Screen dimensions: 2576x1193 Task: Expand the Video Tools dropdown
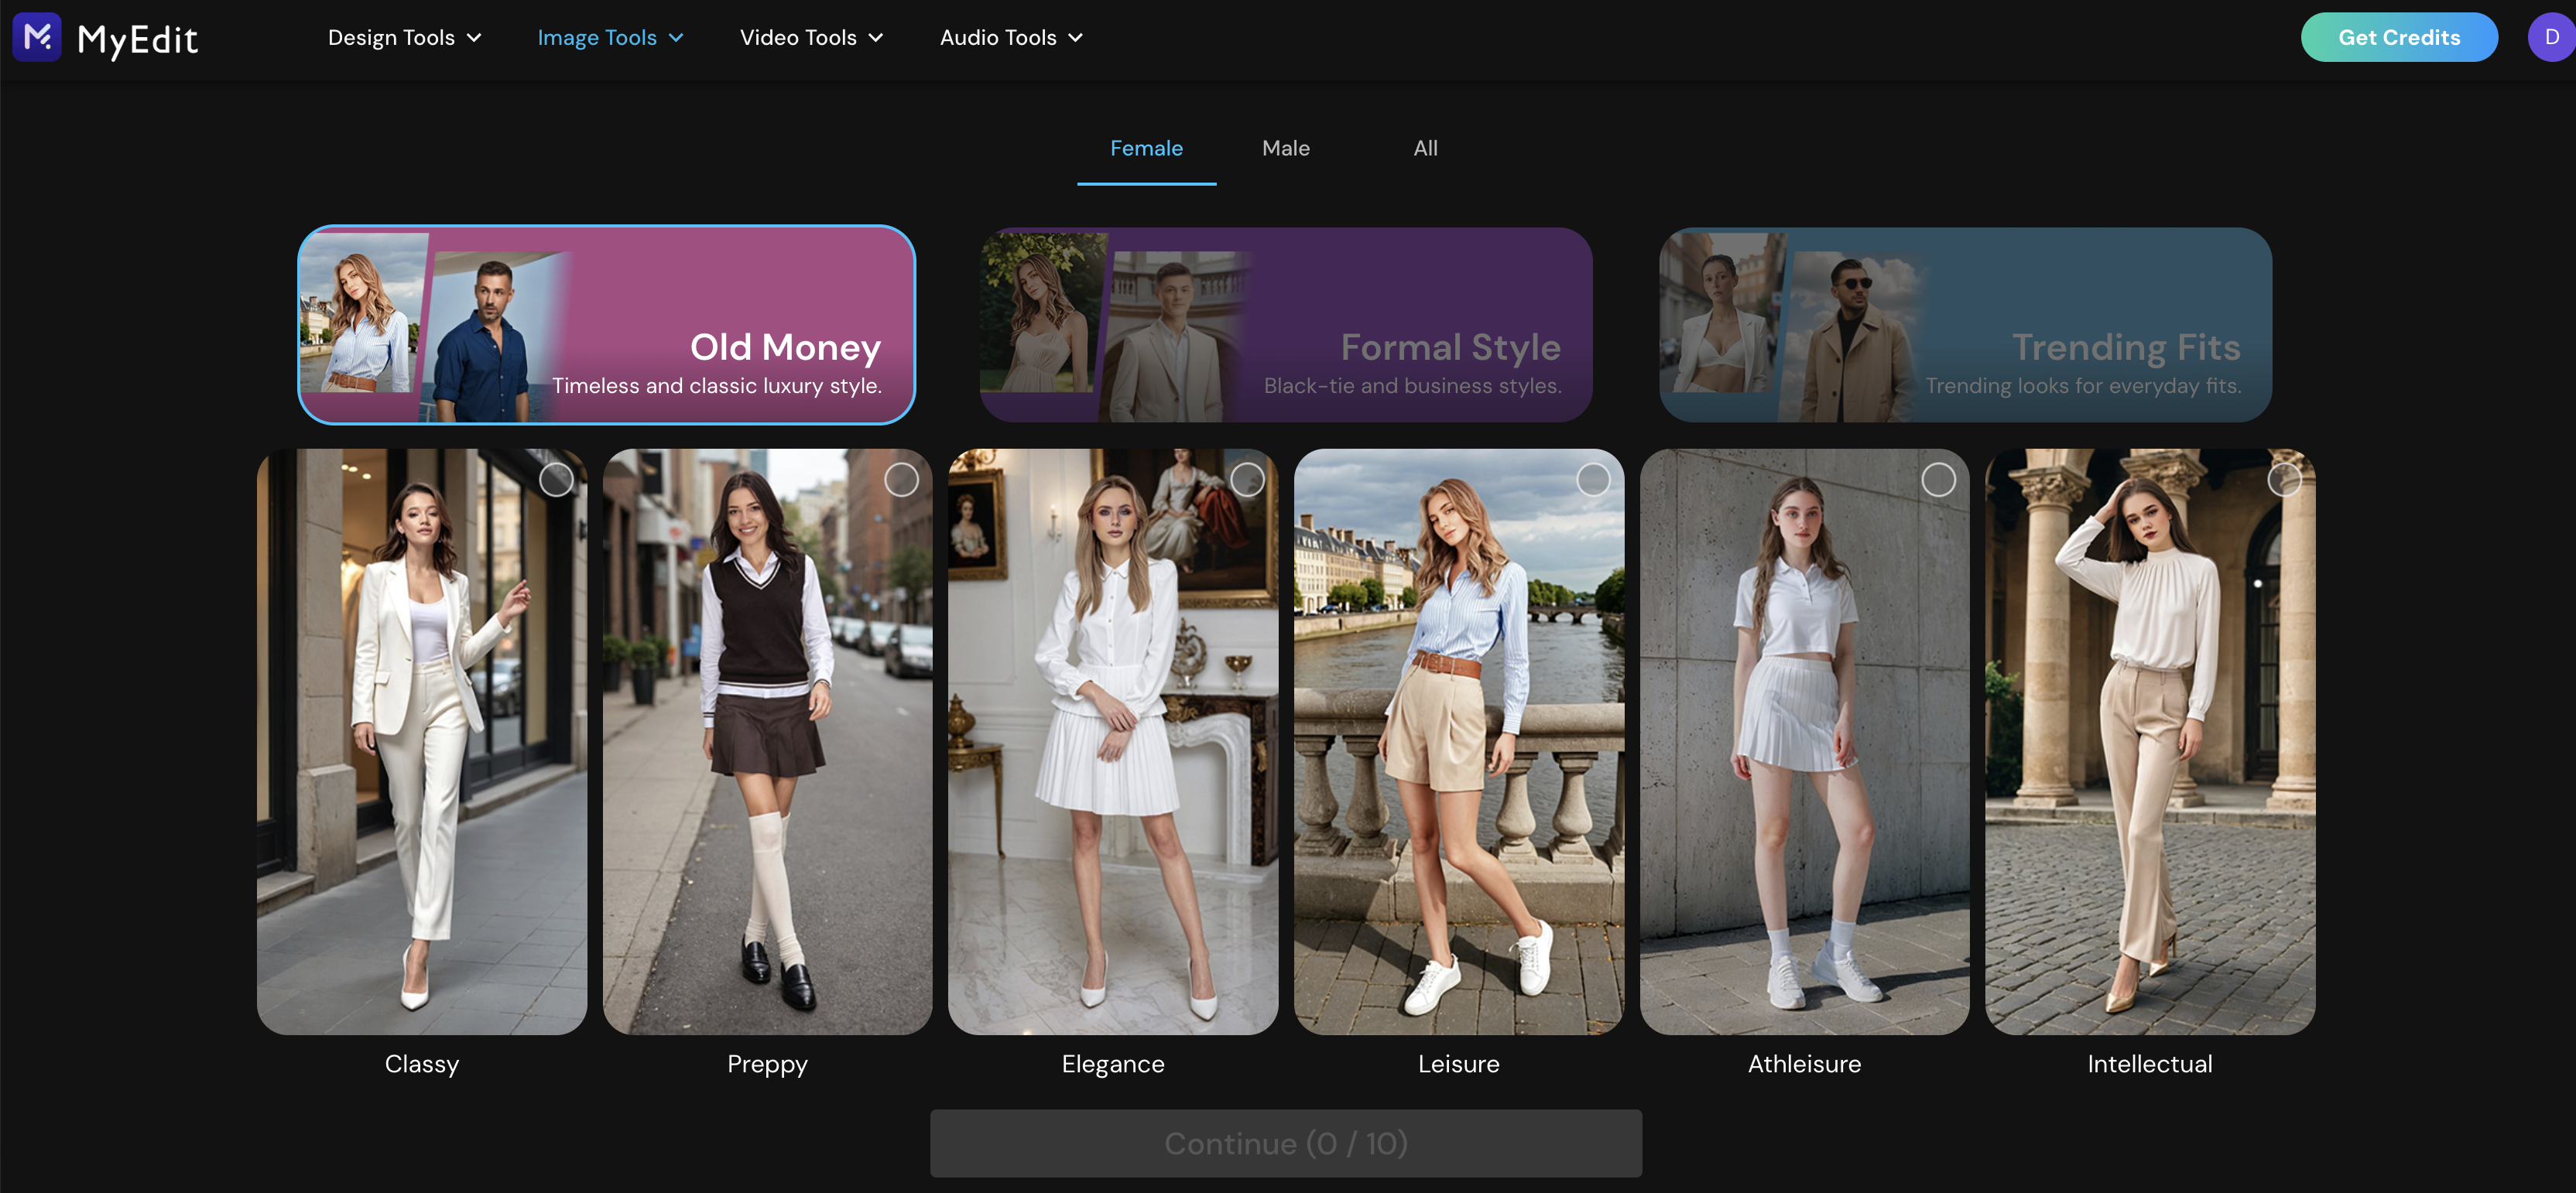(x=811, y=37)
